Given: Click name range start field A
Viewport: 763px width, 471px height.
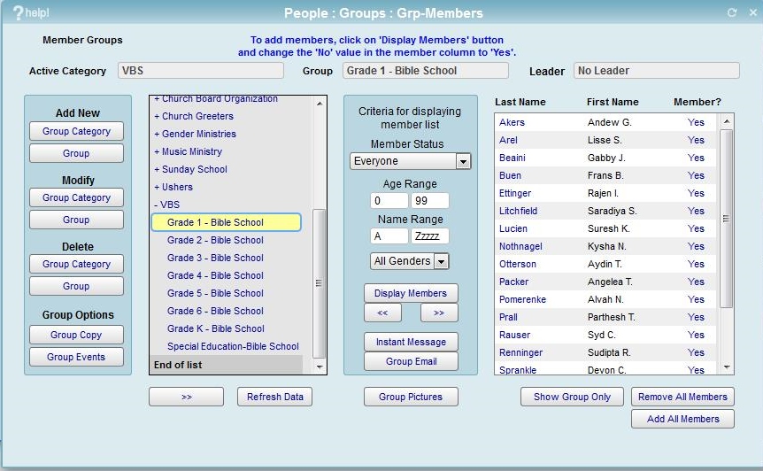Looking at the screenshot, I should pos(389,236).
